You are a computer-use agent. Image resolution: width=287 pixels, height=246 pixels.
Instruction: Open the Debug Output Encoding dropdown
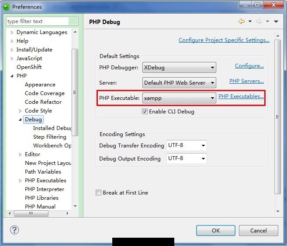click(187, 158)
